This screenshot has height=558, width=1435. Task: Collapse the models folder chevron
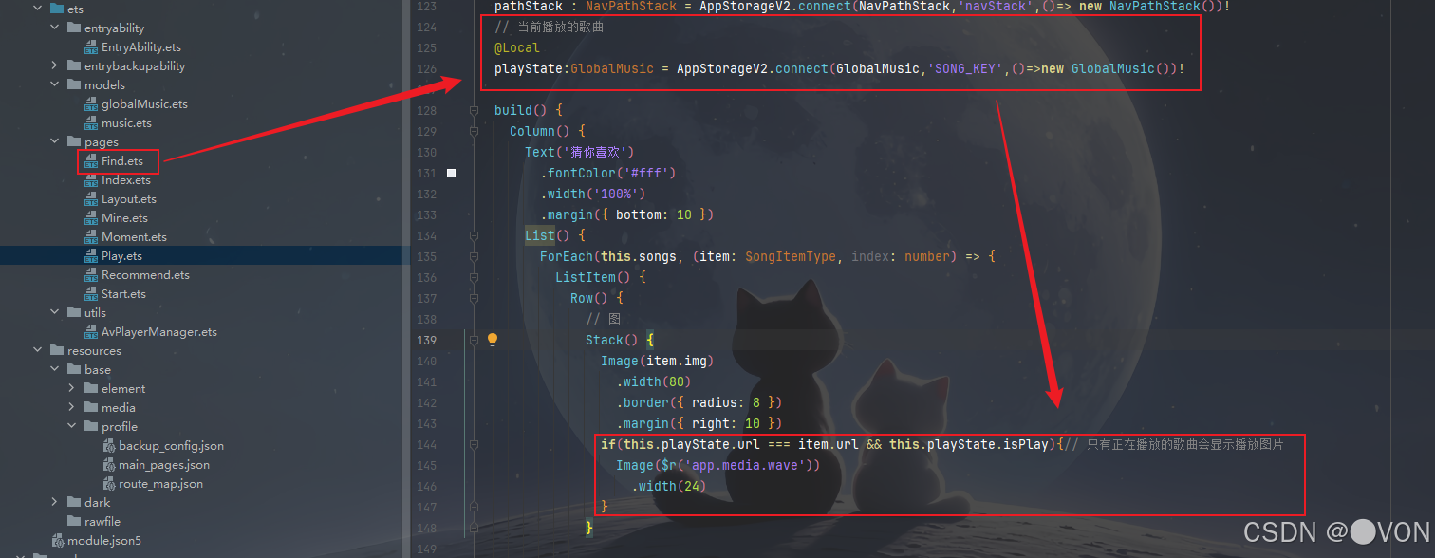click(x=55, y=84)
